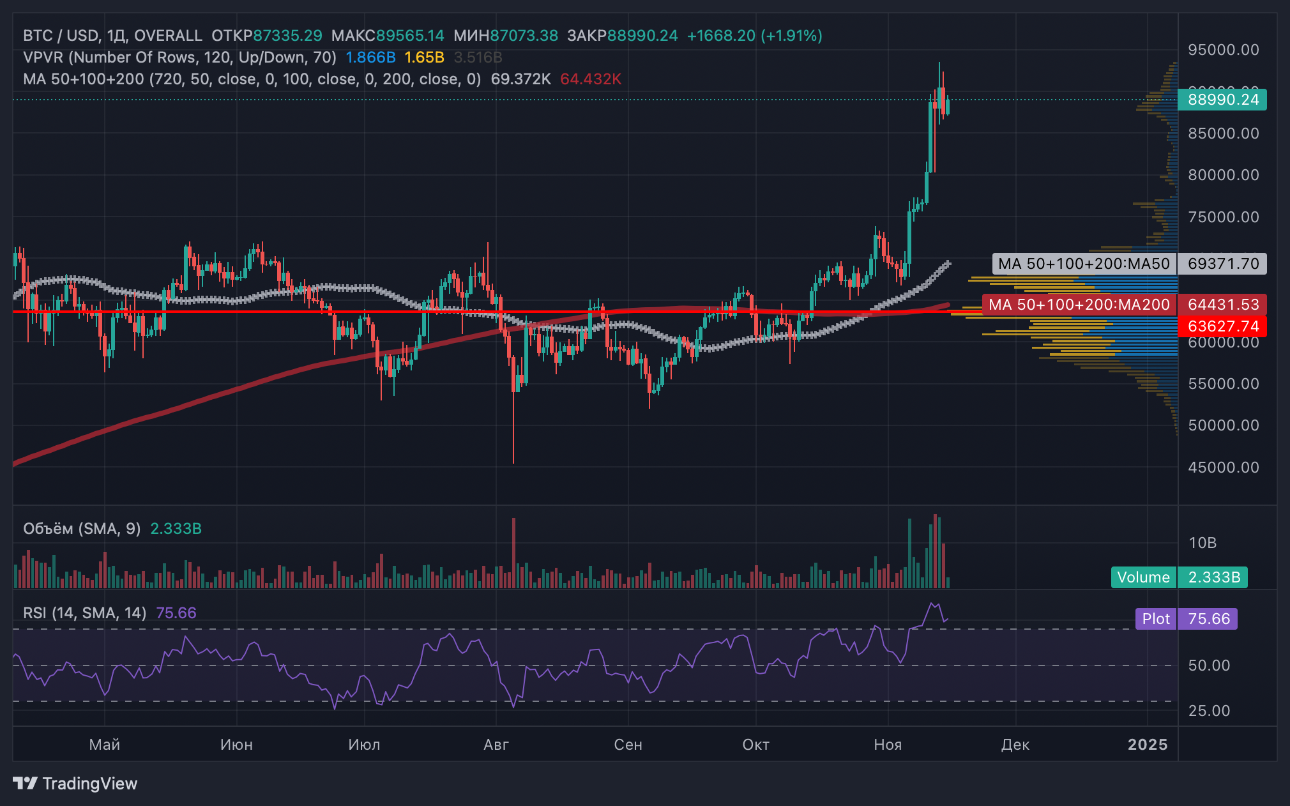Click the tall red August volume bar
The width and height of the screenshot is (1290, 806).
513,552
